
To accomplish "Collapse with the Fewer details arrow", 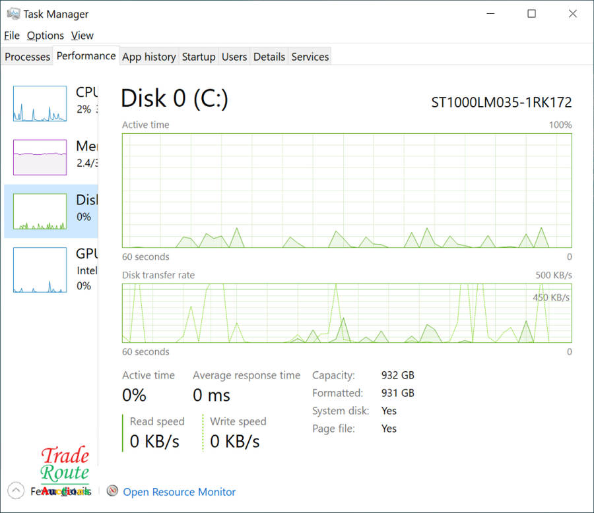I will pyautogui.click(x=15, y=491).
